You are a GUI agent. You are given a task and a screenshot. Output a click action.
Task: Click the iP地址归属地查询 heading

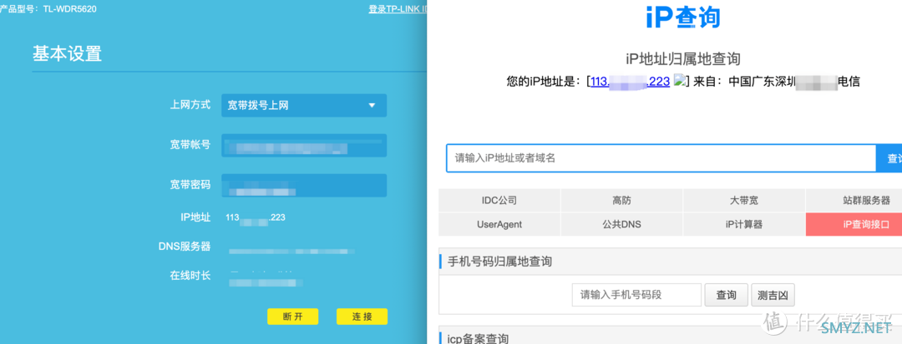point(683,58)
